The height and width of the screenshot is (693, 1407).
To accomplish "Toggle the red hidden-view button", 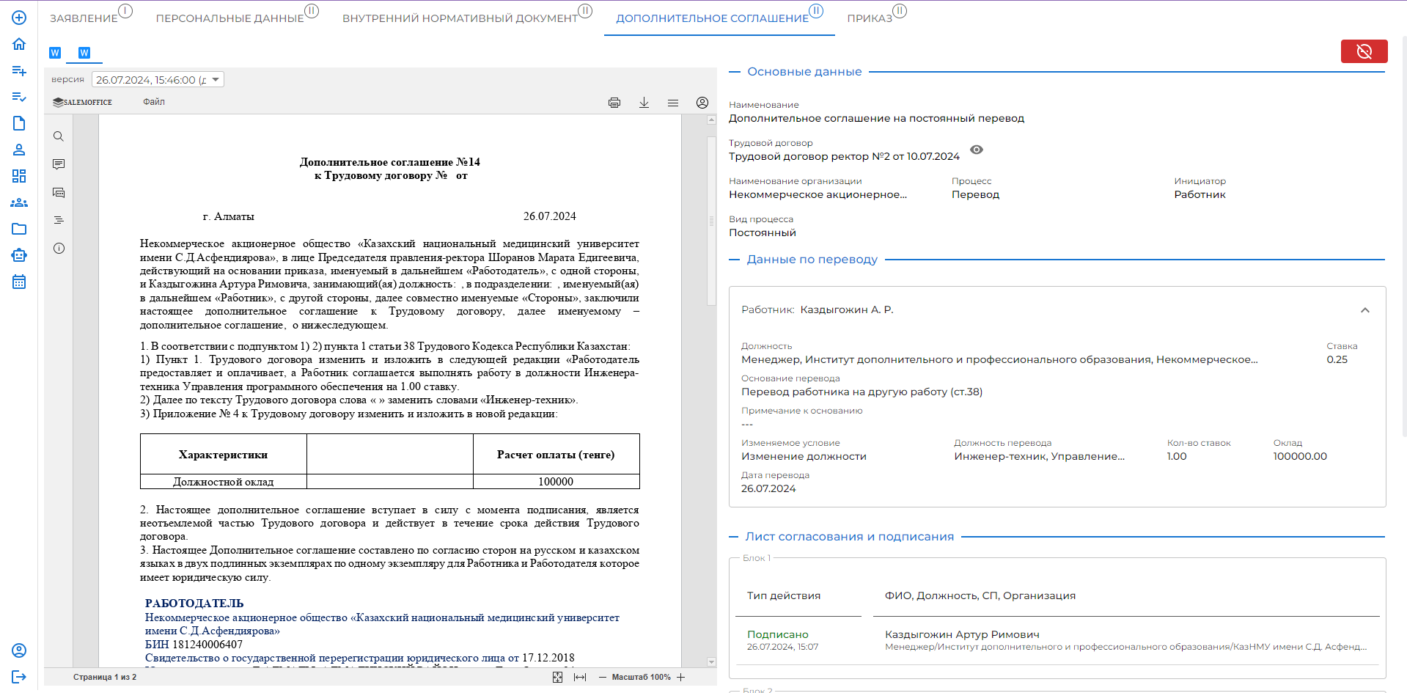I will click(1364, 51).
